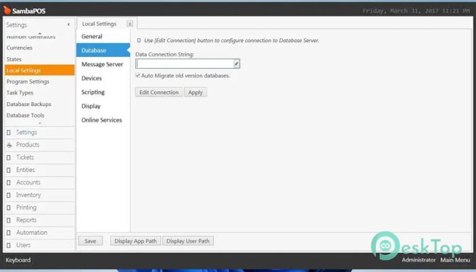Expand the Printing category
Viewport: 476px width, 272px height.
(x=39, y=207)
